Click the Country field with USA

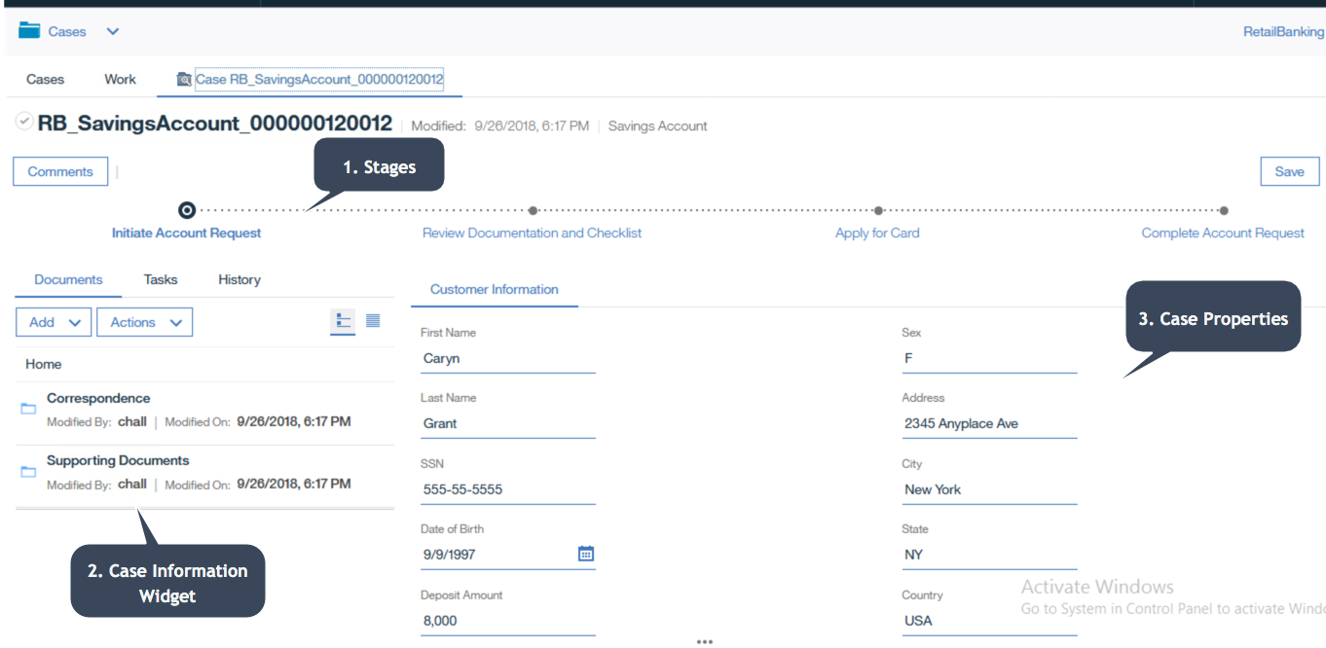[989, 621]
